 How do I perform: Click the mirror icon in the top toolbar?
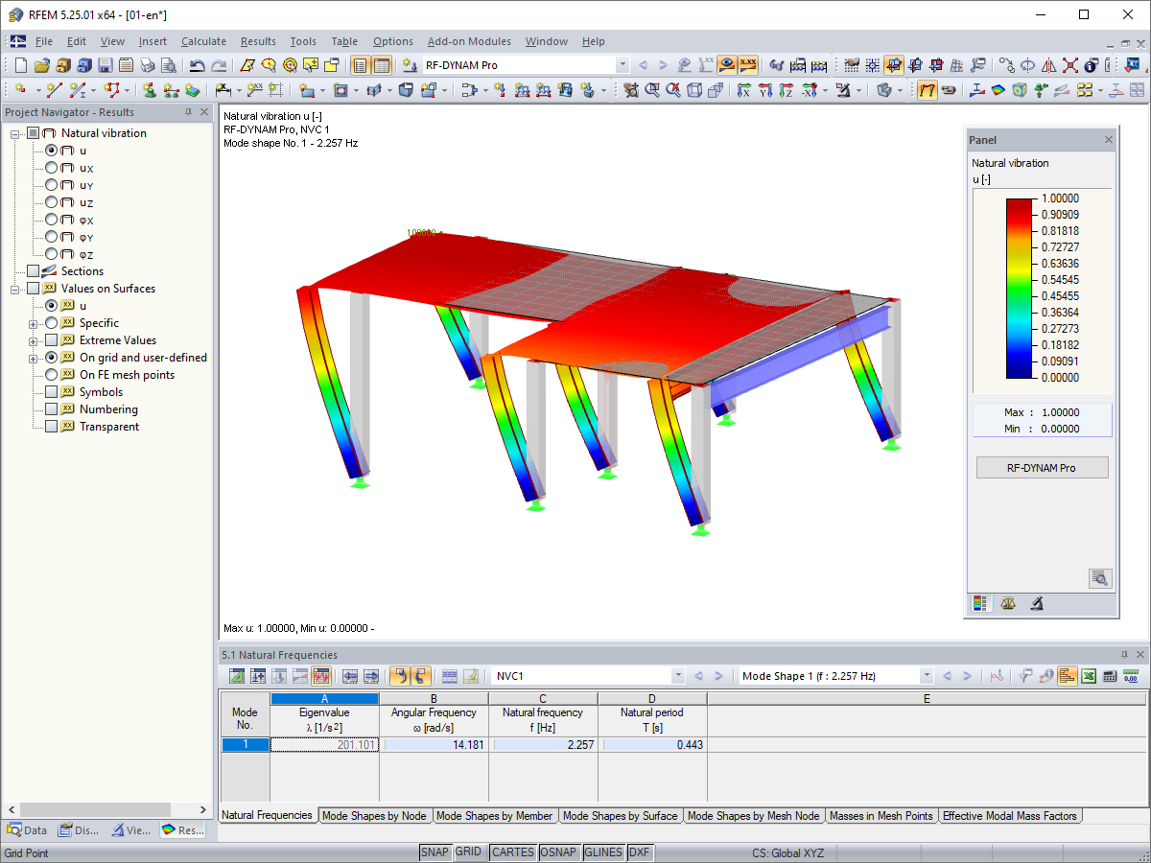1048,65
